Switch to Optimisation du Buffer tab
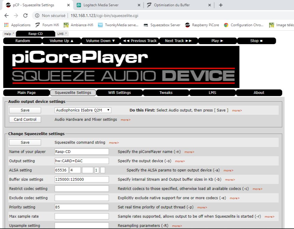Viewport: 294px width, 229px height. 177,5
